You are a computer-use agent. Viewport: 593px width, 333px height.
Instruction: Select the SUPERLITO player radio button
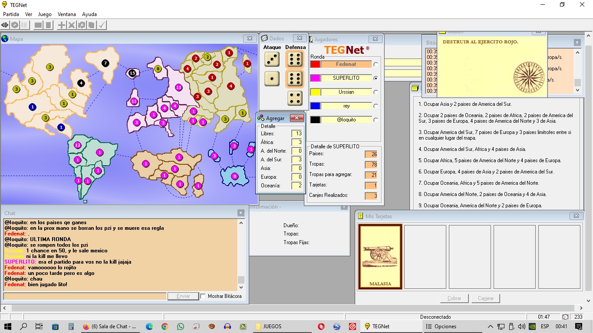376,78
